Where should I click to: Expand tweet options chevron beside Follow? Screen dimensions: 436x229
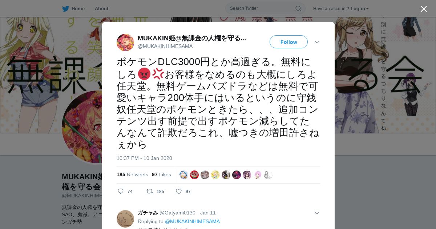click(x=317, y=42)
